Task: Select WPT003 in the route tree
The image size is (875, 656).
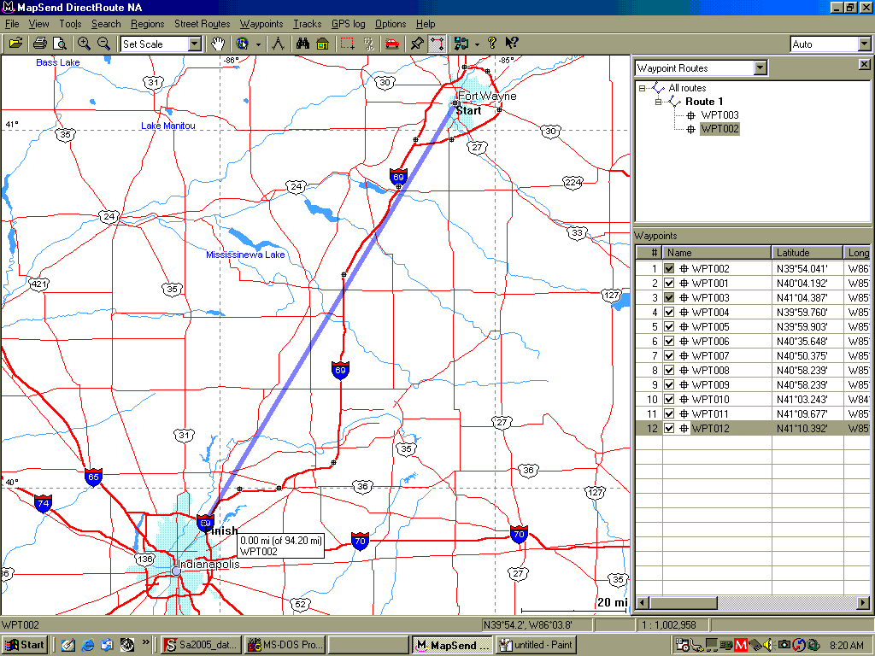Action: coord(719,115)
